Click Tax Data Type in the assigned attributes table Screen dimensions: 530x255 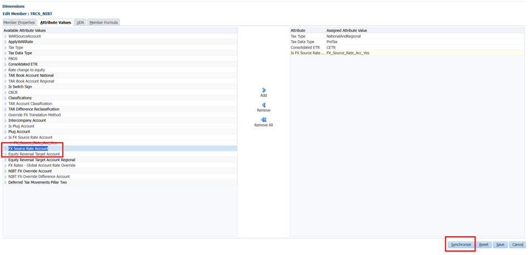[x=302, y=42]
